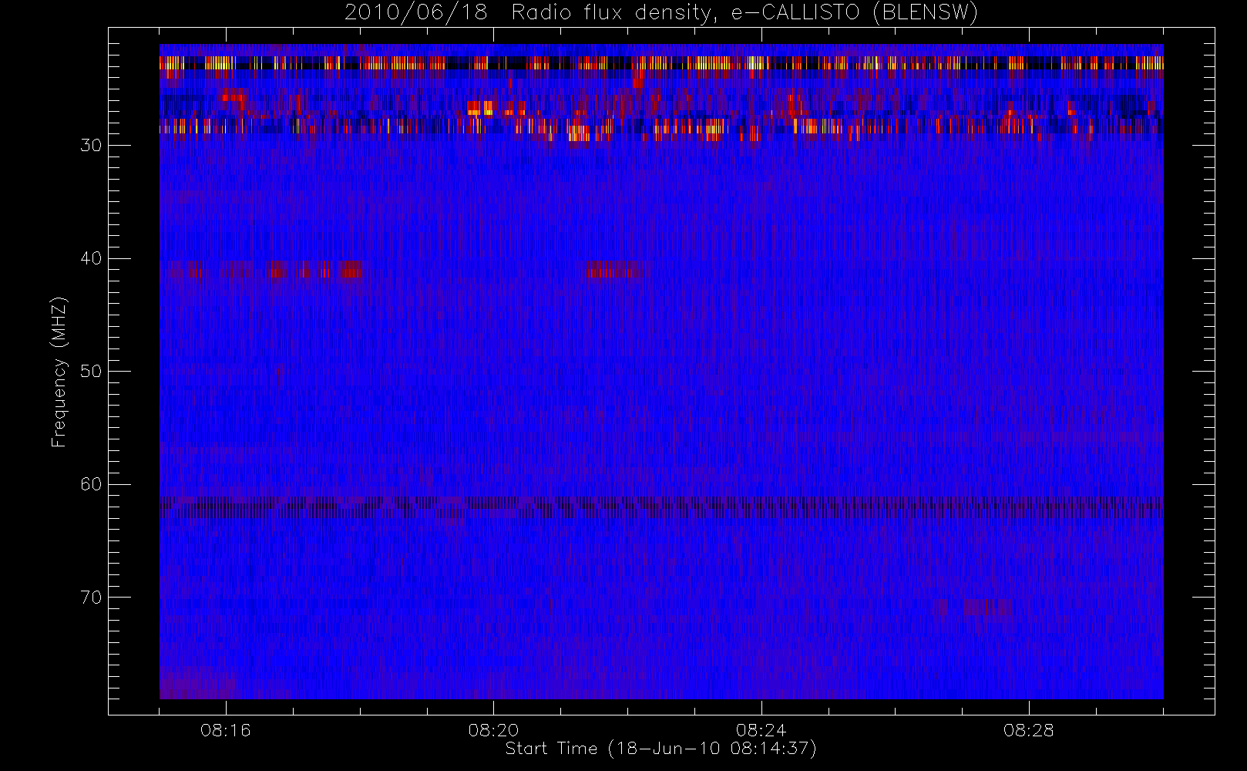Click the 08:16 time tick label
Image resolution: width=1247 pixels, height=771 pixels.
(x=226, y=730)
